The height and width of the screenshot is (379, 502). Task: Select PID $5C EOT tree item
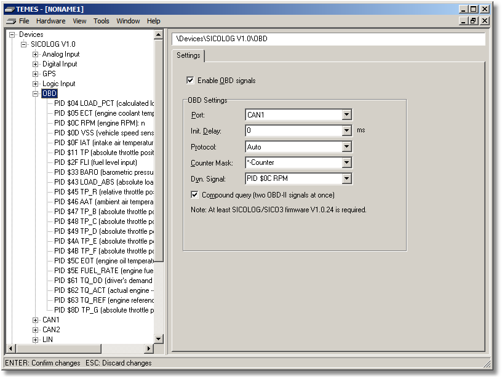(104, 261)
